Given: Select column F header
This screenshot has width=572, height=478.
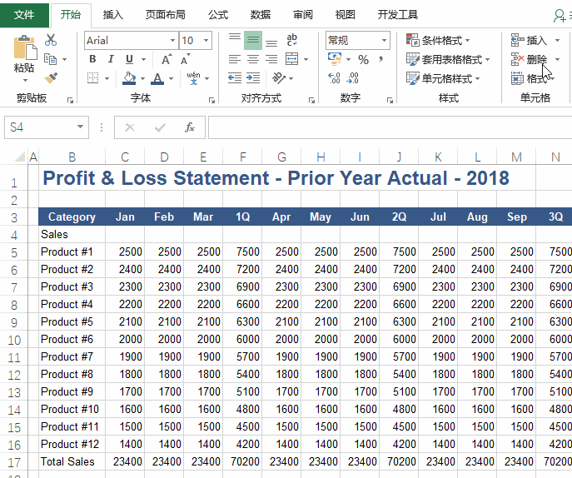Looking at the screenshot, I should pyautogui.click(x=242, y=157).
